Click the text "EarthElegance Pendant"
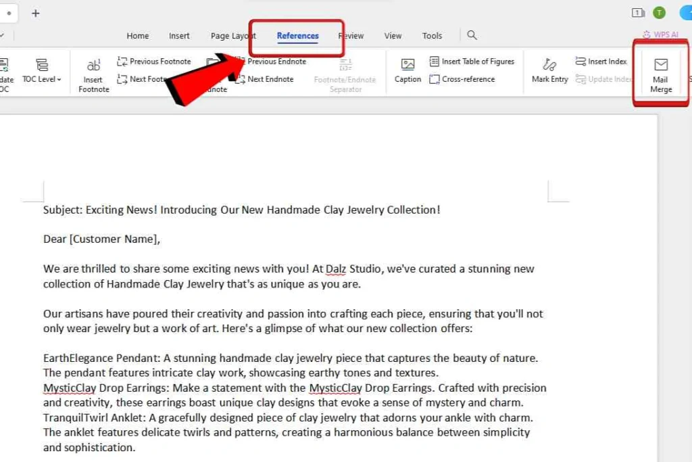Image resolution: width=692 pixels, height=462 pixels. pos(101,358)
